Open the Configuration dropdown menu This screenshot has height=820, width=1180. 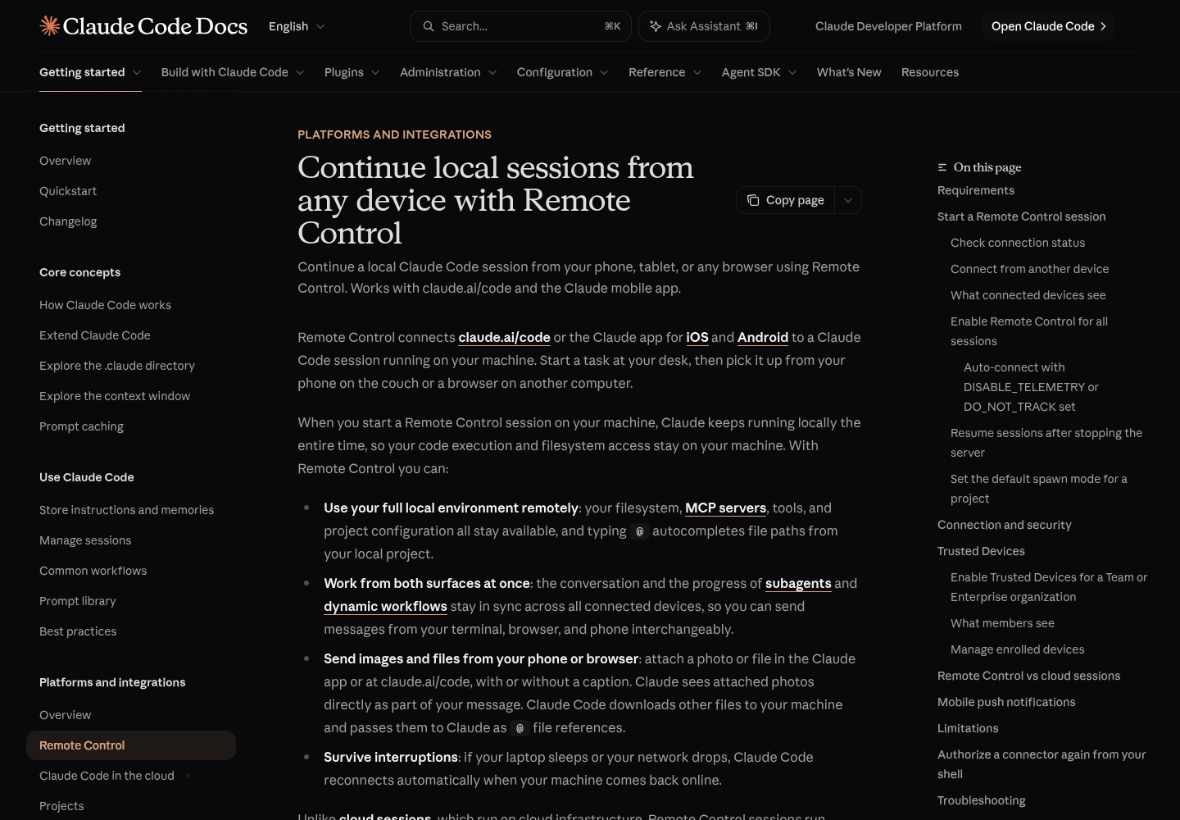[x=563, y=72]
